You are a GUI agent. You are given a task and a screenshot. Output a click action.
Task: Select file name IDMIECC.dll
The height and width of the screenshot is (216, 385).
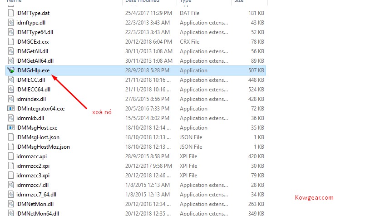click(31, 80)
